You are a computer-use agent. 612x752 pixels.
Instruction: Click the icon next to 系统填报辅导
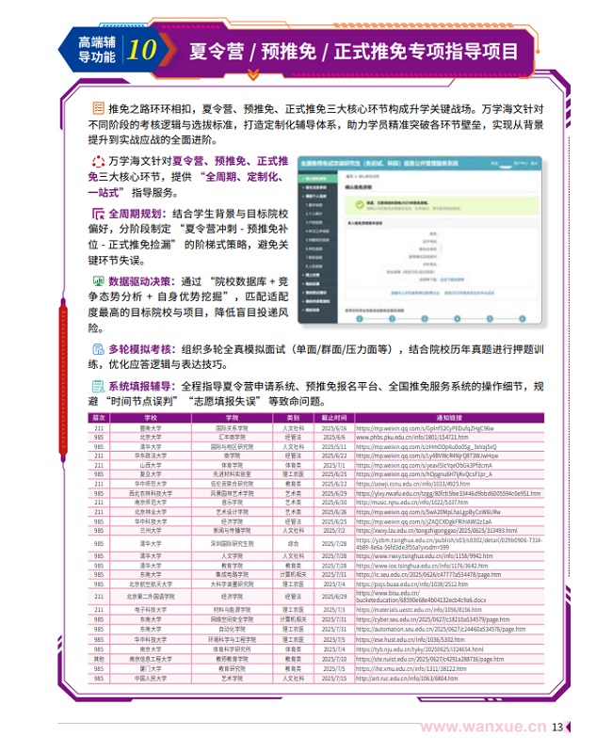[x=98, y=386]
